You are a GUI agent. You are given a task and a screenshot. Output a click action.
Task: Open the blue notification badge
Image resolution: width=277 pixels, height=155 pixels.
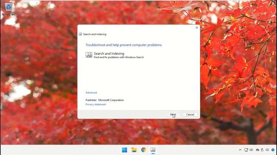[273, 150]
